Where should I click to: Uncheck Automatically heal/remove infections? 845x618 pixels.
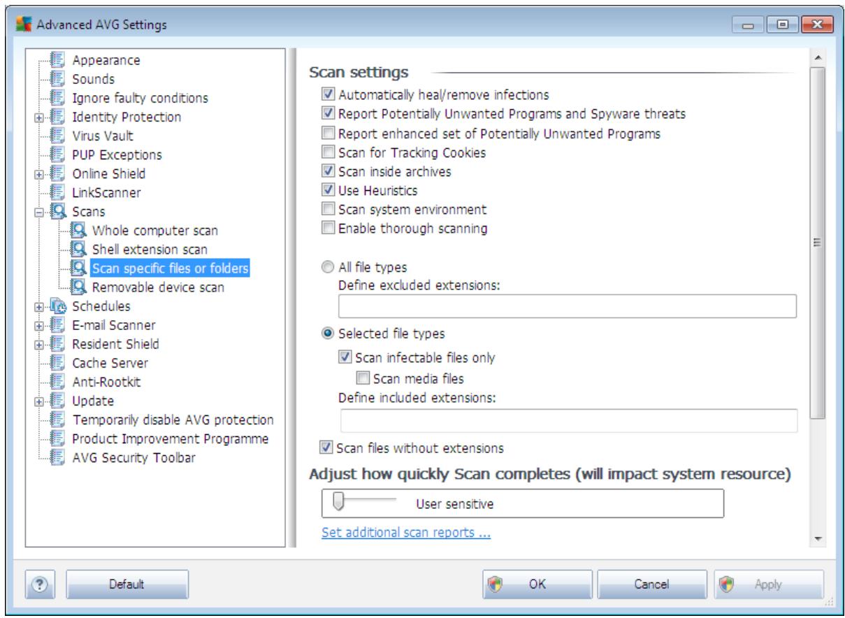pyautogui.click(x=328, y=94)
